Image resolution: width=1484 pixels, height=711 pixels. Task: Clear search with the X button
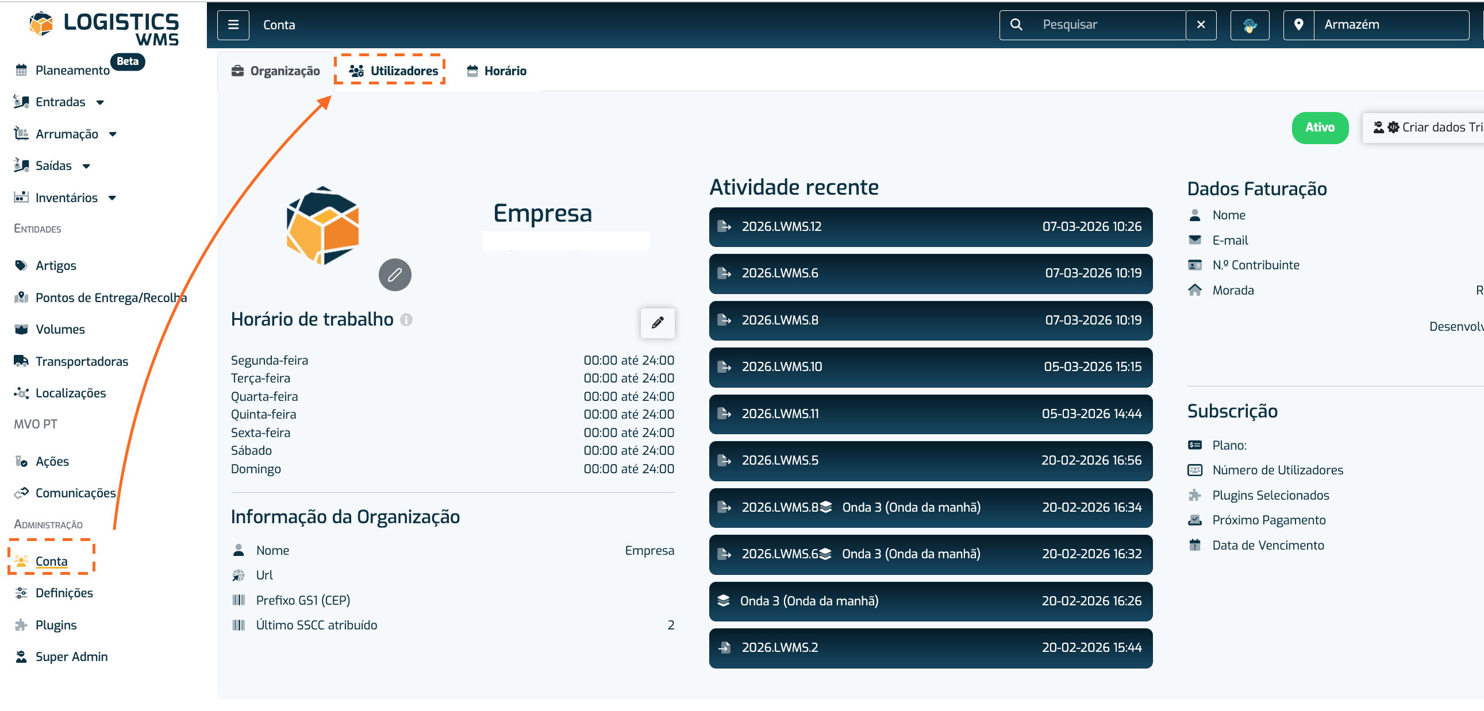point(1201,25)
